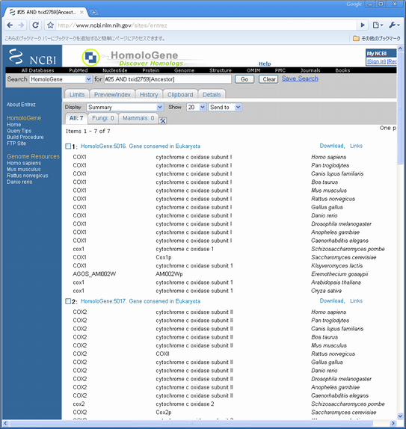Tick checkbox for result 2 HomoloGene:5017
Image resolution: width=406 pixels, height=429 pixels.
tap(68, 301)
